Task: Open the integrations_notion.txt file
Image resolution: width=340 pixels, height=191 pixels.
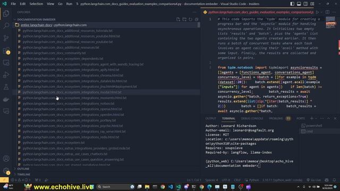Action: click(69, 103)
